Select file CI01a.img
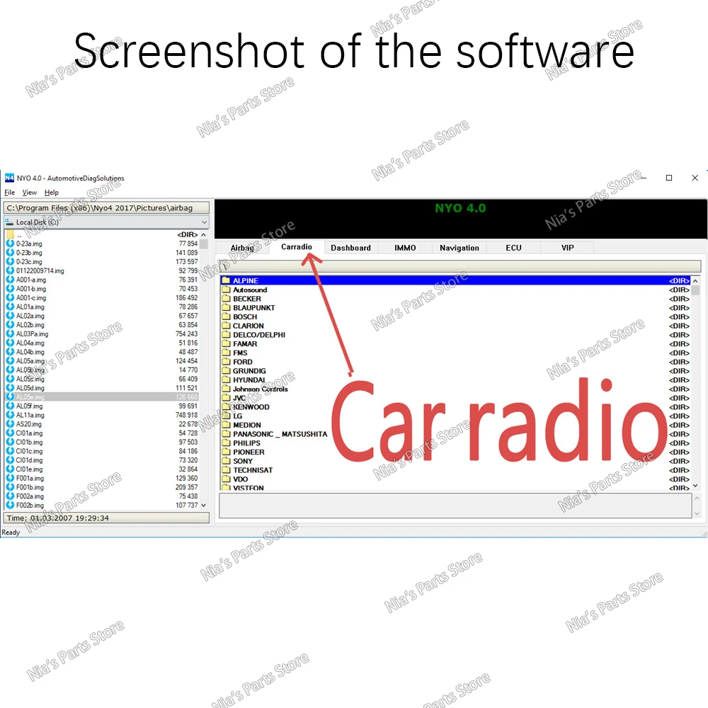 pyautogui.click(x=102, y=433)
